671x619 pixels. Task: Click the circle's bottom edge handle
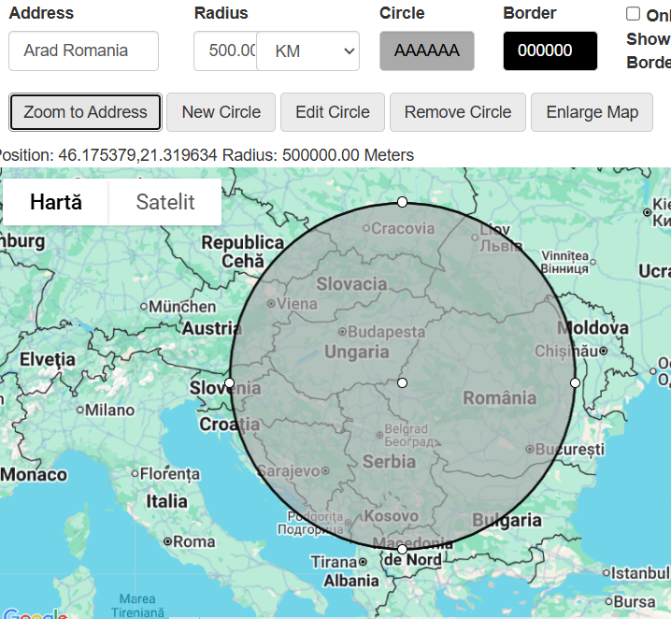click(x=402, y=549)
